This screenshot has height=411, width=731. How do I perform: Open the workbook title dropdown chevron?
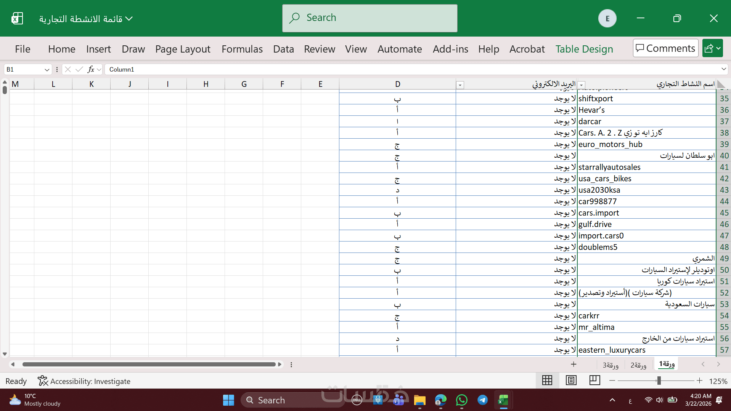click(x=129, y=18)
